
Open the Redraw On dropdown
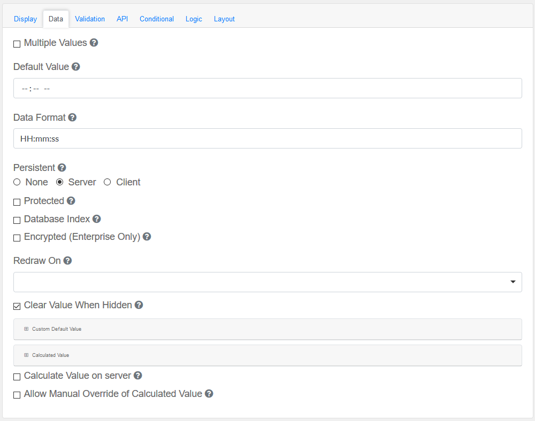pyautogui.click(x=267, y=282)
